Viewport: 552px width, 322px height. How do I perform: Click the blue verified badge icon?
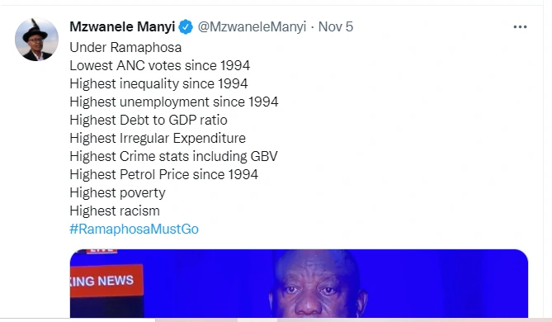(x=186, y=26)
